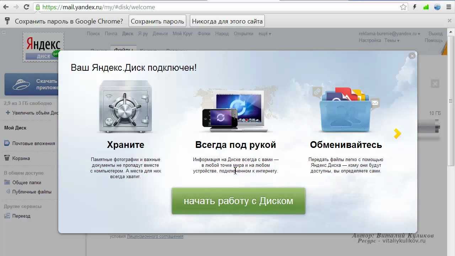The height and width of the screenshot is (256, 455).
Task: Open the Chrome menu icon
Action: click(x=449, y=7)
